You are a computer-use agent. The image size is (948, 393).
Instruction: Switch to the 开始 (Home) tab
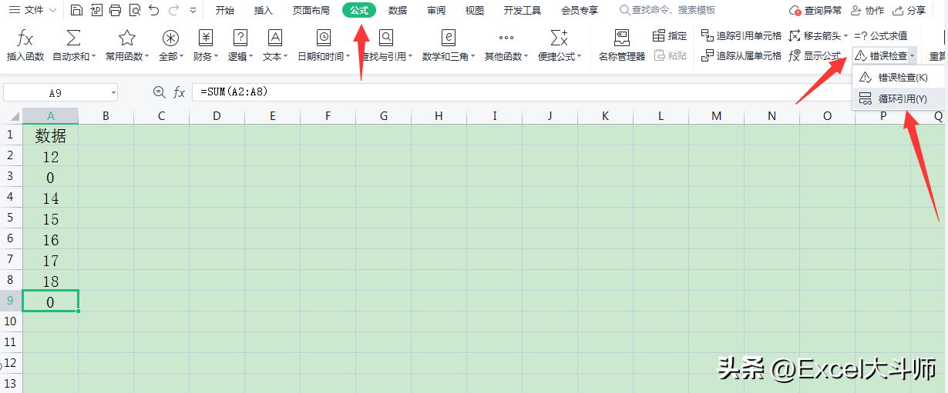click(x=225, y=10)
